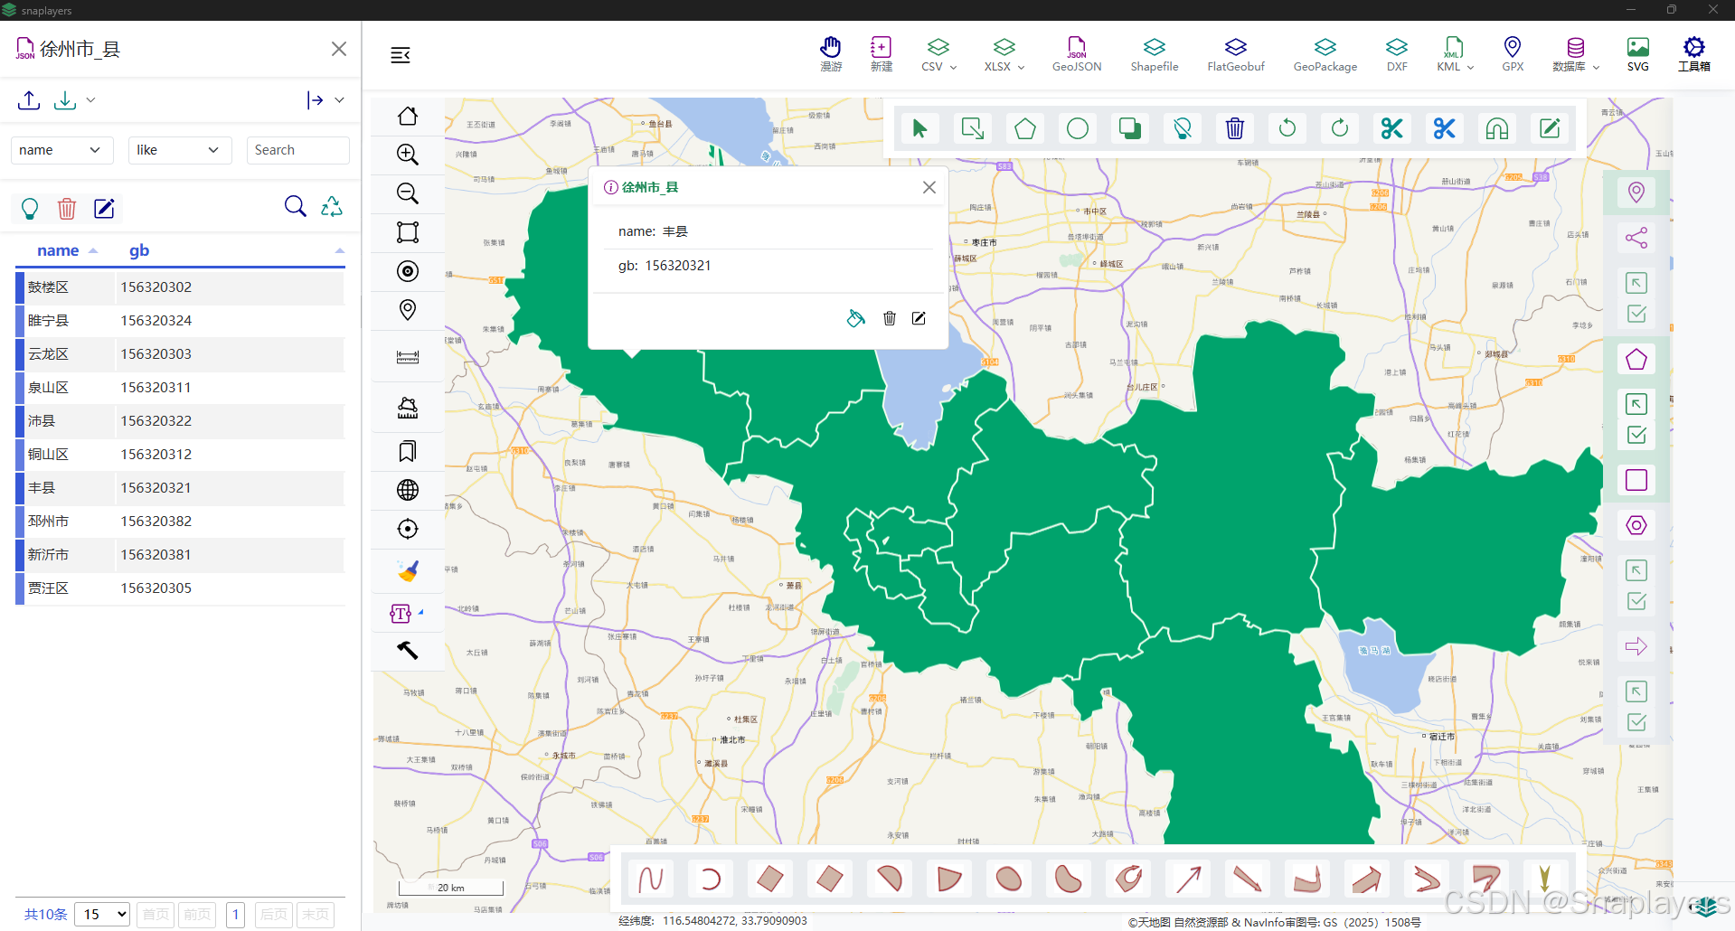Sort table by name column header
Image resolution: width=1735 pixels, height=931 pixels.
coord(58,250)
